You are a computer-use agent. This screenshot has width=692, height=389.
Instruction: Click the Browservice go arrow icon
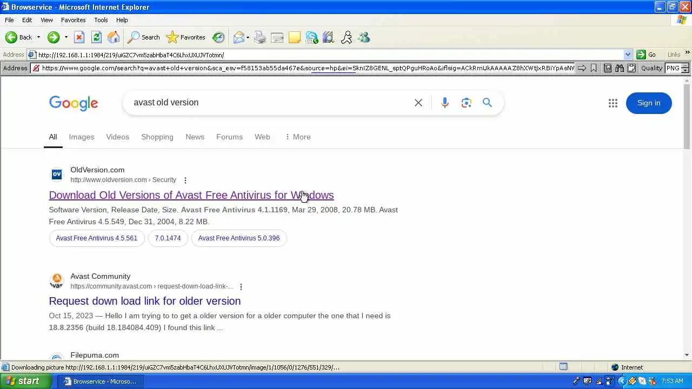pyautogui.click(x=582, y=68)
